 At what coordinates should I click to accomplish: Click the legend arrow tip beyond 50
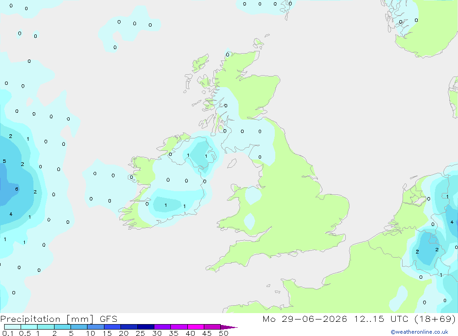(229, 327)
